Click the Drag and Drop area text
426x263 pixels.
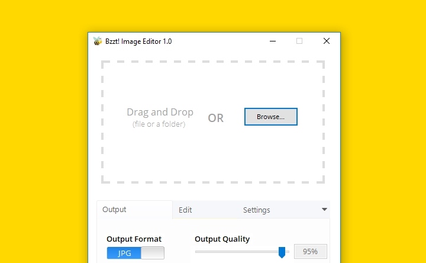click(x=160, y=112)
